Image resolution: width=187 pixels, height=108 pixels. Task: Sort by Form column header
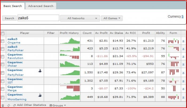pos(173,33)
